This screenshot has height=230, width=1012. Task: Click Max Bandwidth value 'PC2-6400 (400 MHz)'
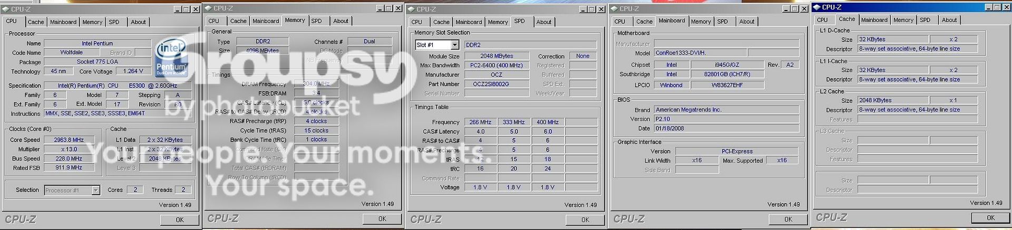497,65
